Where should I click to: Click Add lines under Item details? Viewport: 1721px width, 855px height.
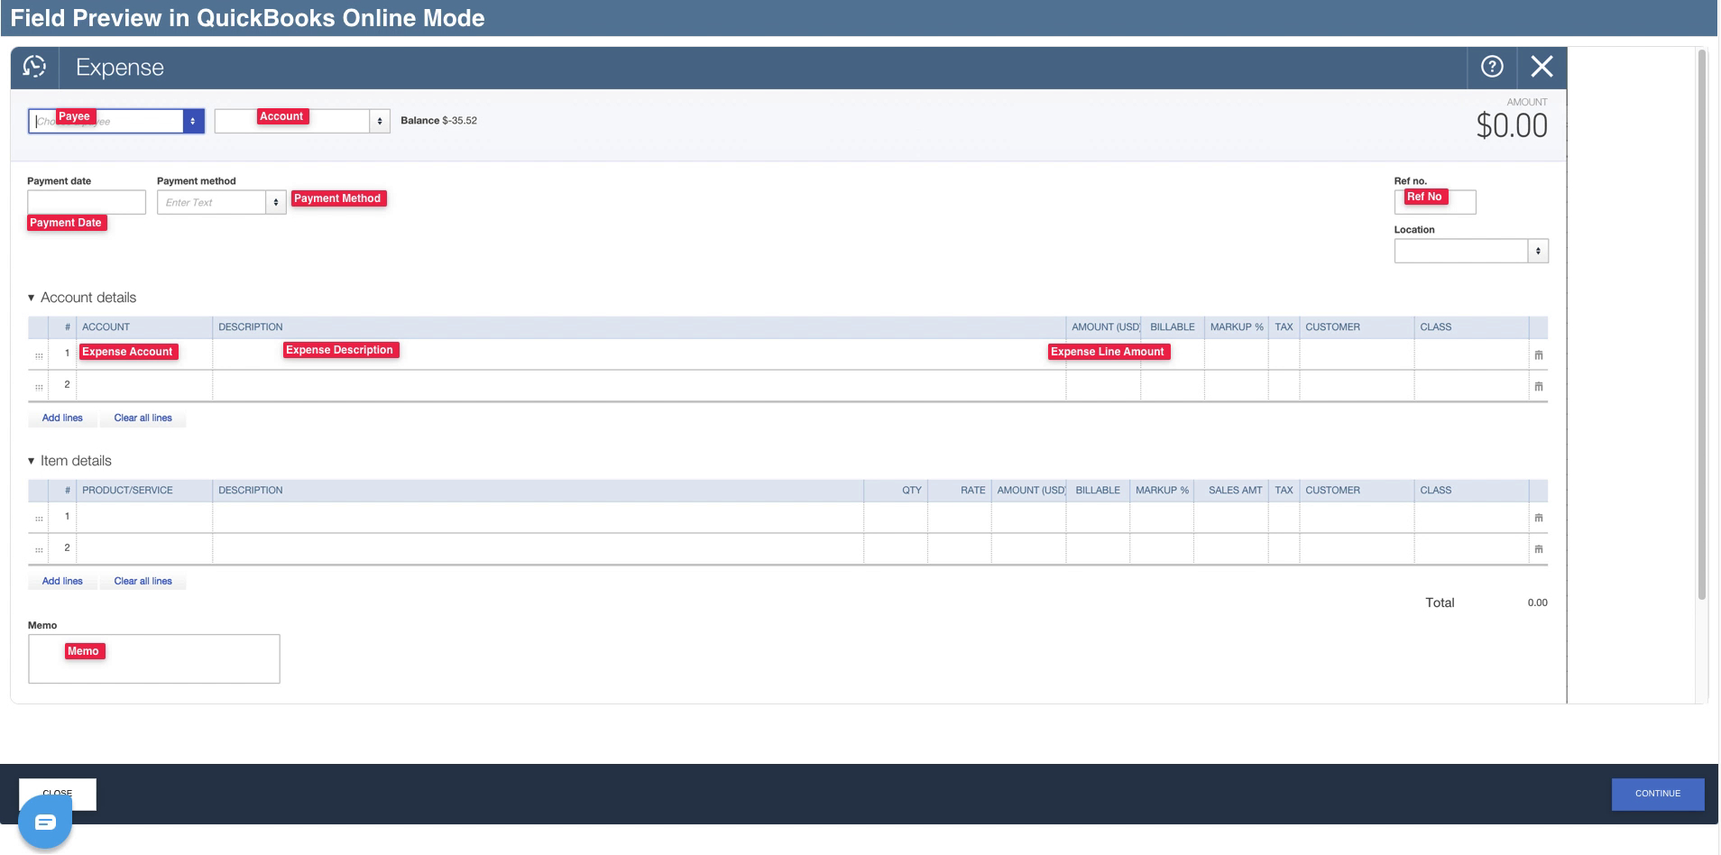click(x=62, y=581)
